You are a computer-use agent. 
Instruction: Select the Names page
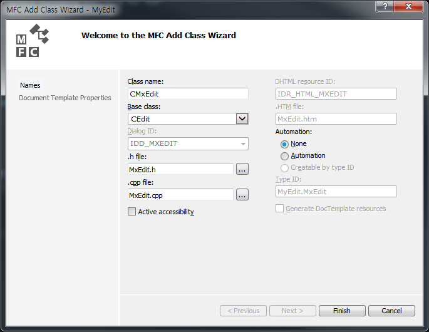point(30,85)
